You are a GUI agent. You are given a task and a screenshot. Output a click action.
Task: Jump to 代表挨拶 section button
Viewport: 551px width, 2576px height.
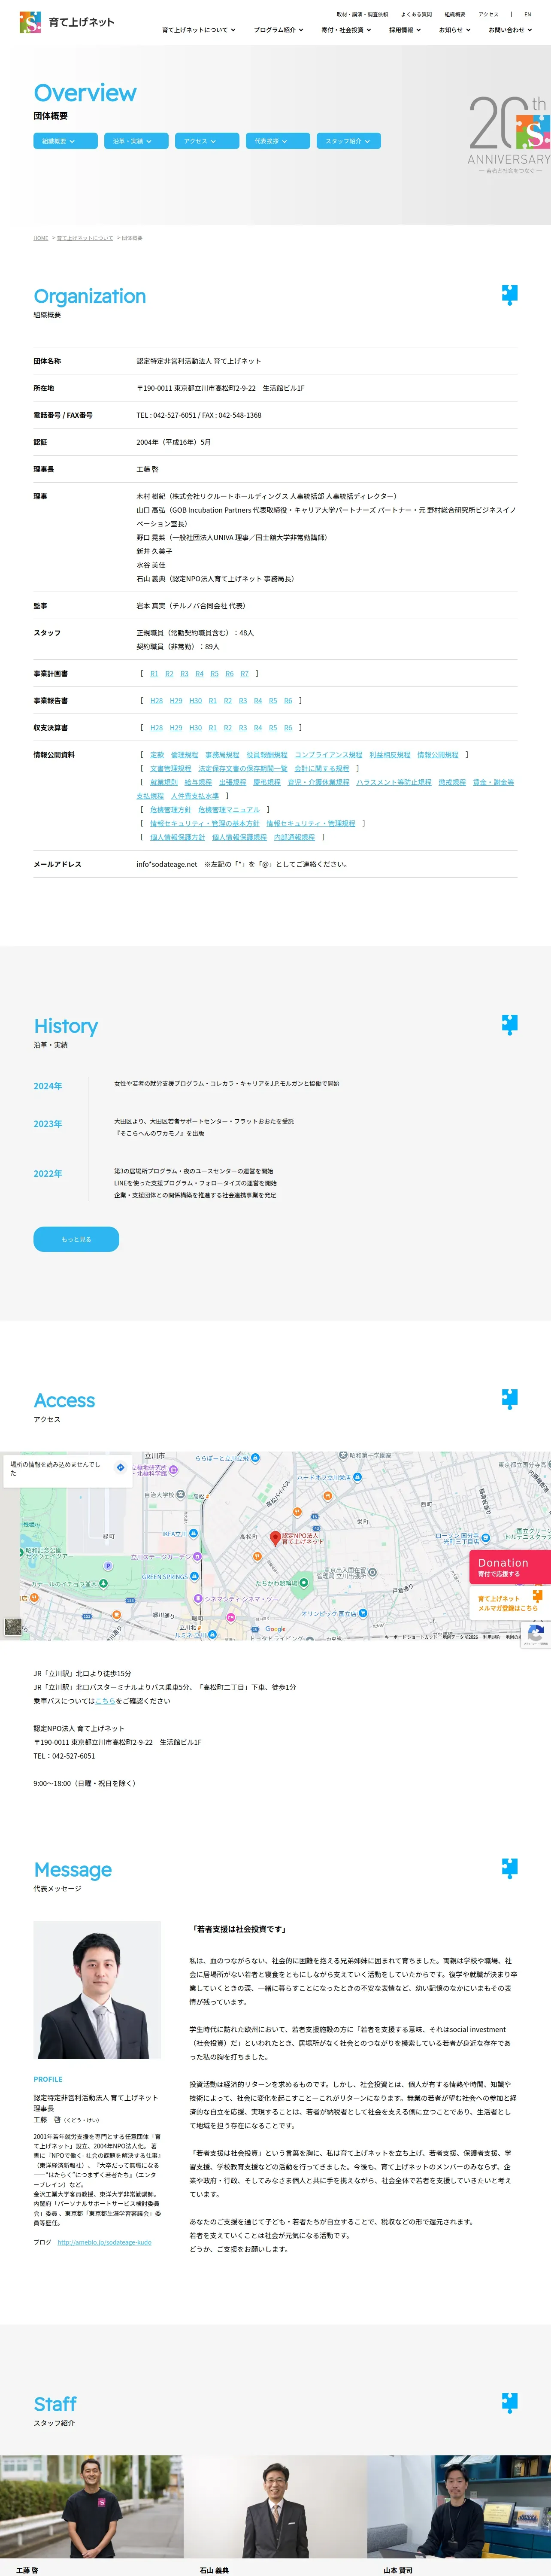[x=278, y=141]
